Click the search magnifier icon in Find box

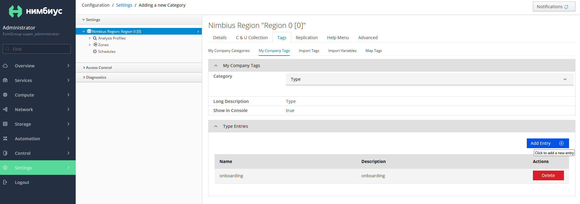pos(8,49)
